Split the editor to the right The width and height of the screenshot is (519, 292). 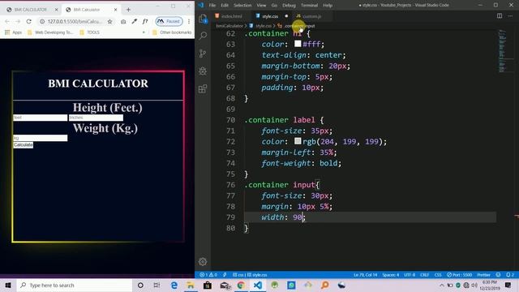(x=500, y=16)
